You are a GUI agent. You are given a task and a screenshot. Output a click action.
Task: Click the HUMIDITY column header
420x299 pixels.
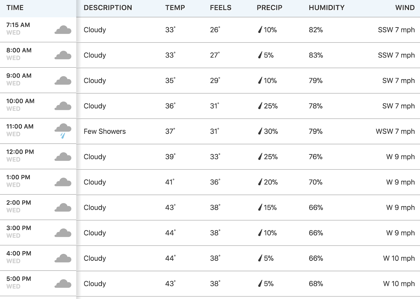pyautogui.click(x=327, y=8)
